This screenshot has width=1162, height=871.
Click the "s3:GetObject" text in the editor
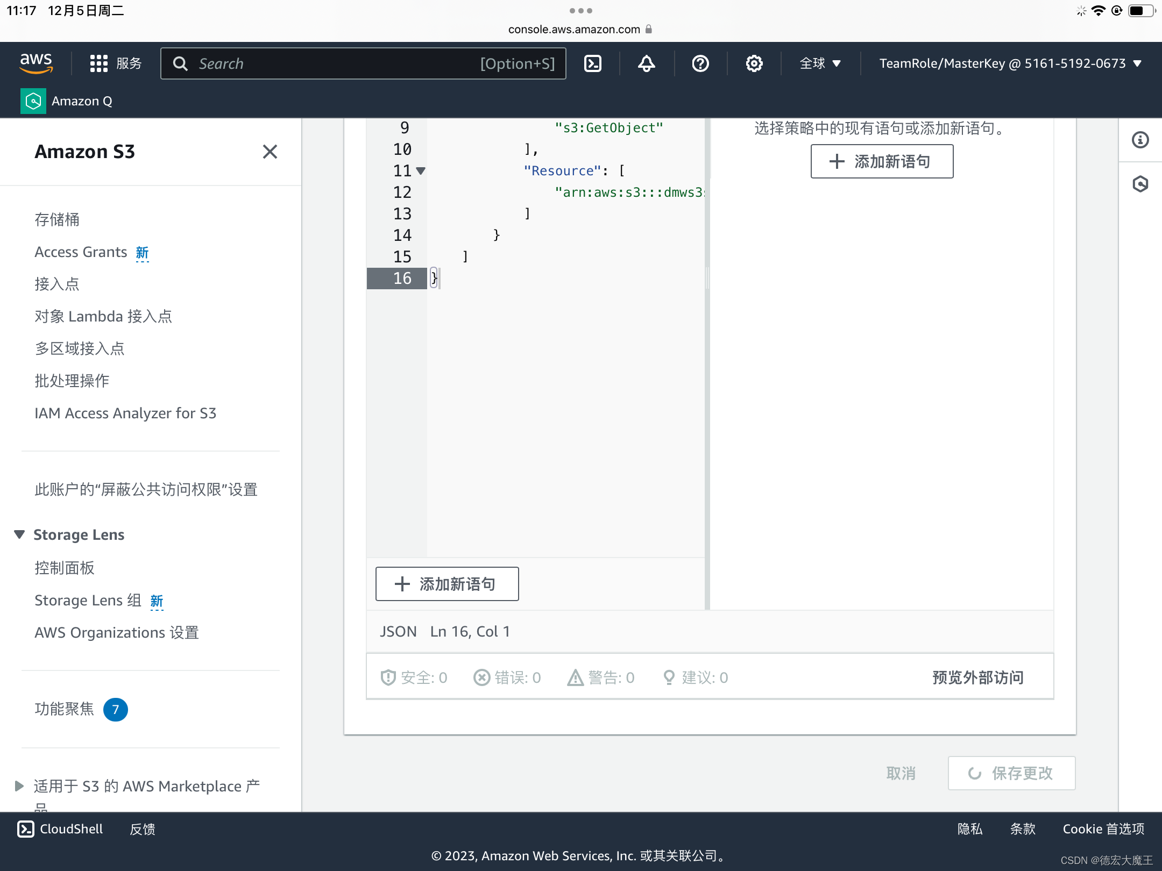pos(609,128)
